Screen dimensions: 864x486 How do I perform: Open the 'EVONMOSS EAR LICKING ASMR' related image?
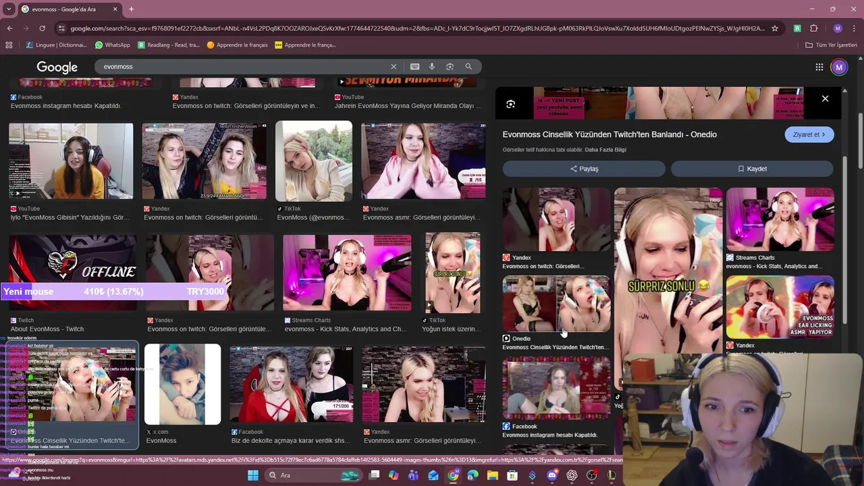tap(780, 307)
